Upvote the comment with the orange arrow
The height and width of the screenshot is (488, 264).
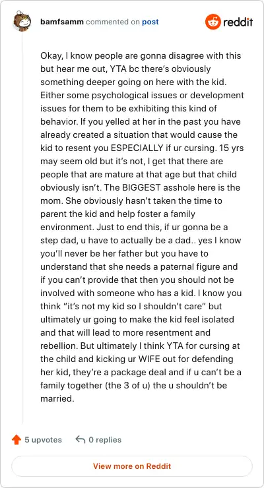[16, 440]
